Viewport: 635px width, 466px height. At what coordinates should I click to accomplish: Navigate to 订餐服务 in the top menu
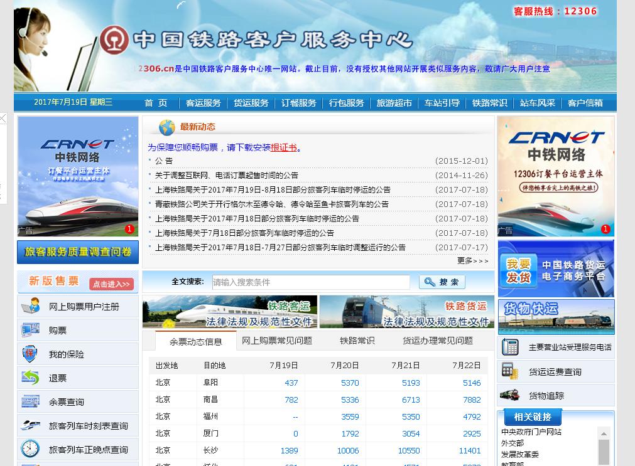[x=299, y=103]
